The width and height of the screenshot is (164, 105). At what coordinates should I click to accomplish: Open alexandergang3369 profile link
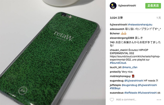[122, 38]
